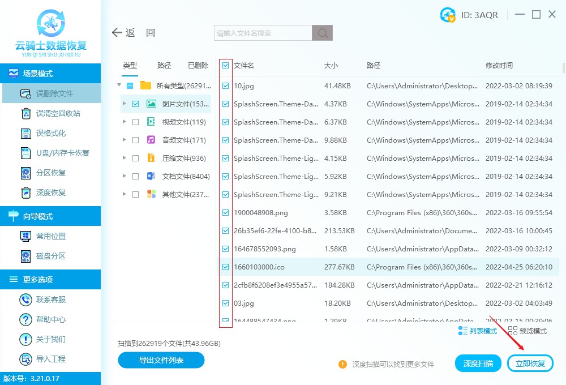Click the file list vertical scrollbar
Viewport: 566px width, 385px height.
[x=564, y=68]
